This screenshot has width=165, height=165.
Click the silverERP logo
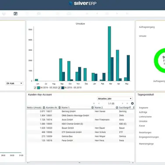[82, 4]
